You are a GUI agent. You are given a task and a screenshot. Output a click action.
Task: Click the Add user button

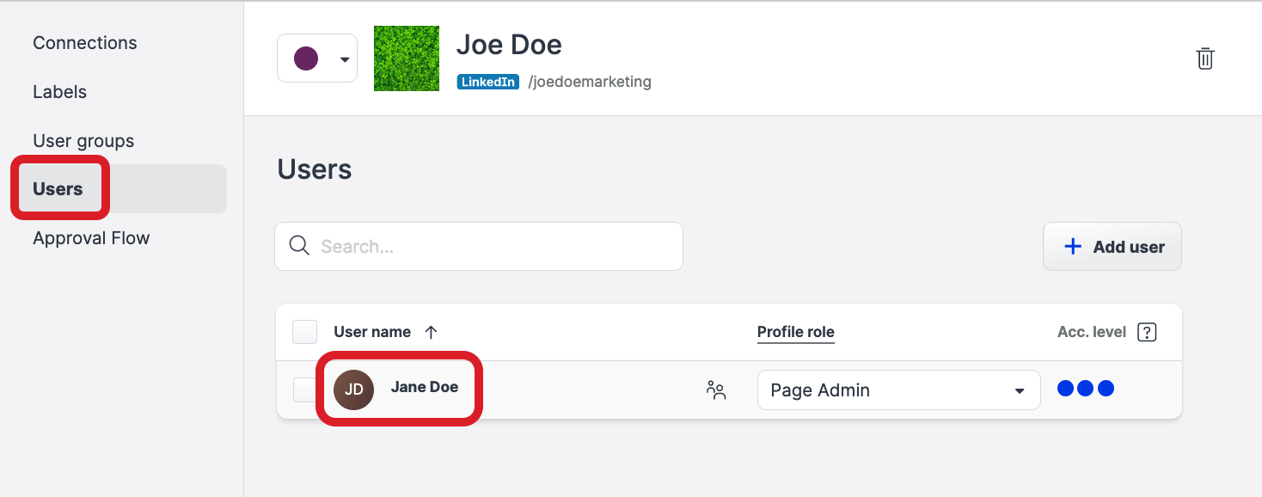(x=1112, y=246)
